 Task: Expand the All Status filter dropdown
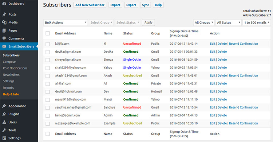point(229,23)
